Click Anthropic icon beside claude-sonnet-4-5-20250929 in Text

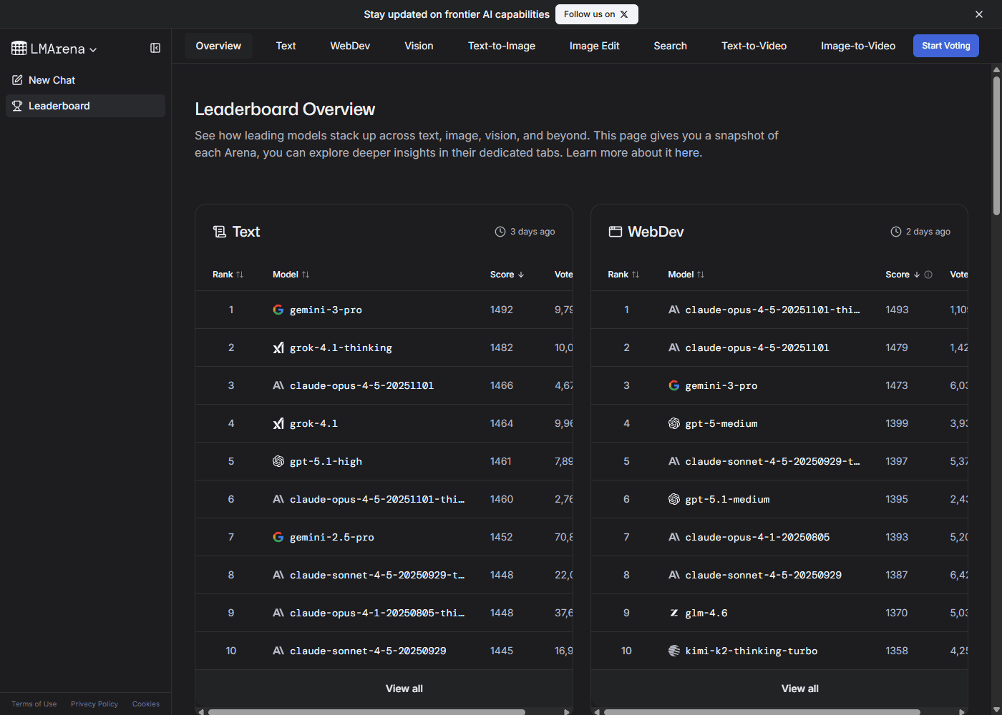click(x=278, y=651)
